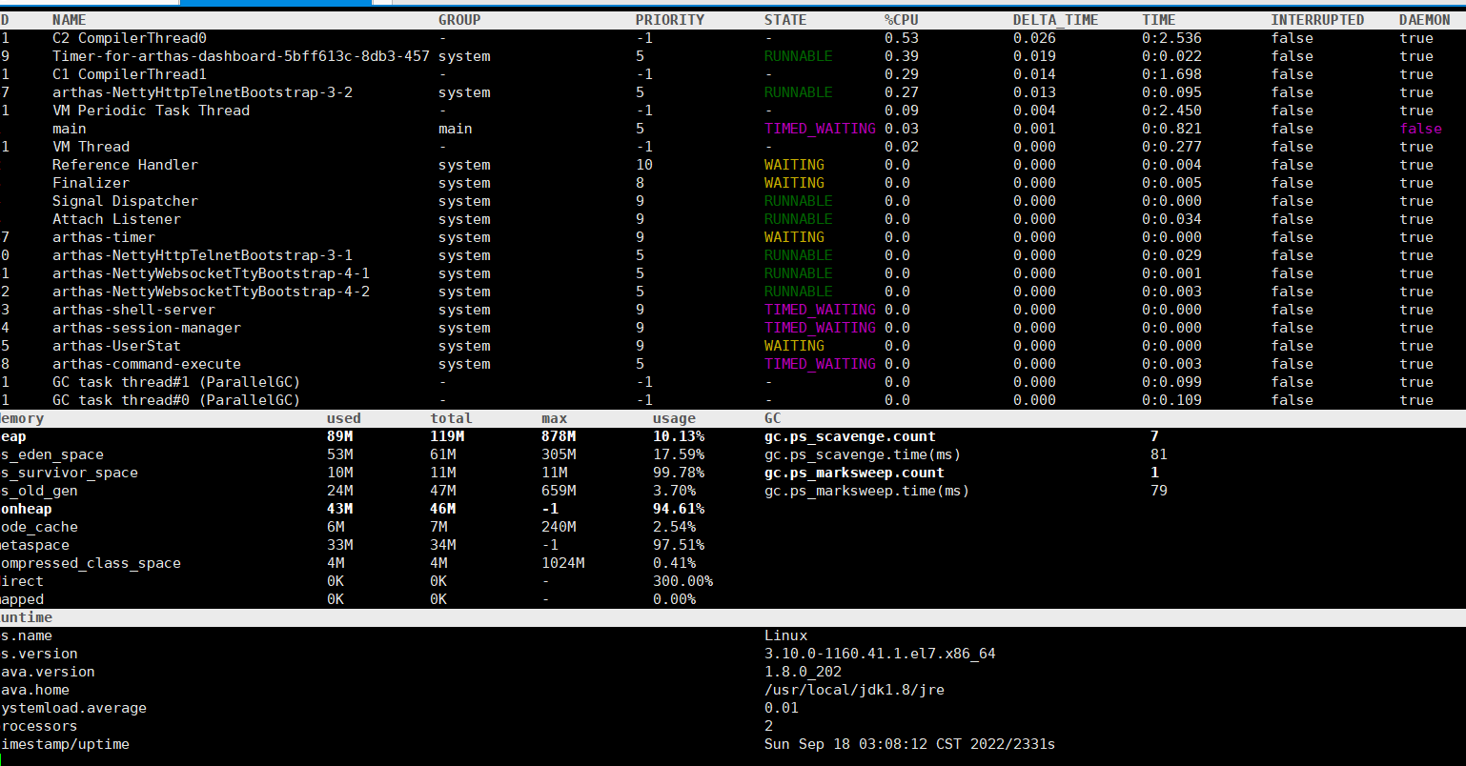Click the direct usage 300.00% value
Viewport: 1466px width, 766px height.
(683, 581)
